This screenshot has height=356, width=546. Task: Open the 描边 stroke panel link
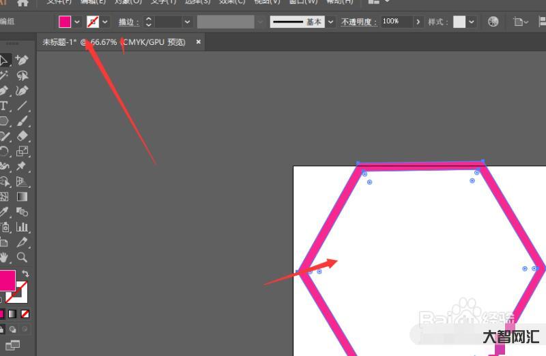(x=128, y=22)
